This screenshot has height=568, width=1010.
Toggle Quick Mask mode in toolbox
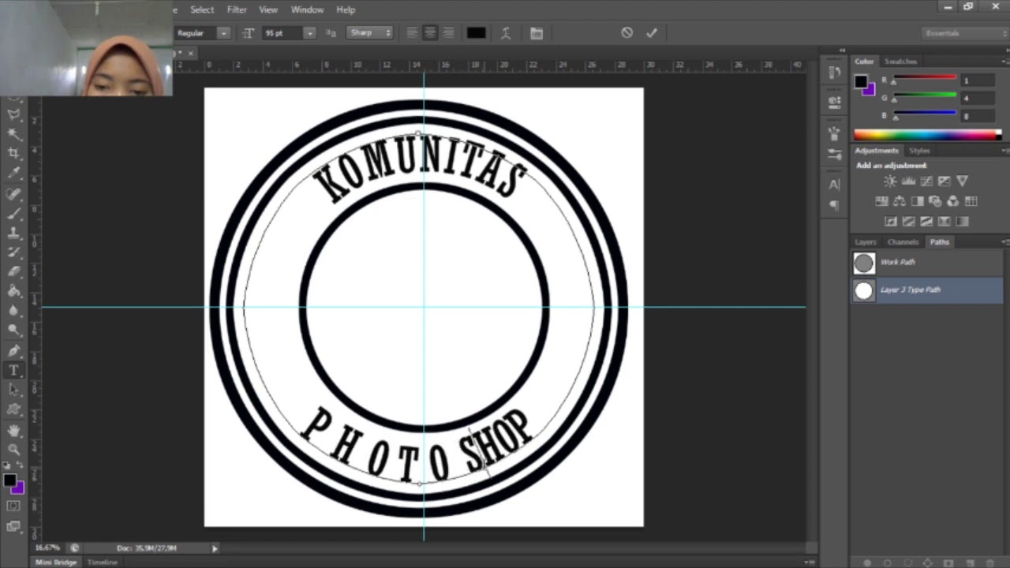[13, 506]
